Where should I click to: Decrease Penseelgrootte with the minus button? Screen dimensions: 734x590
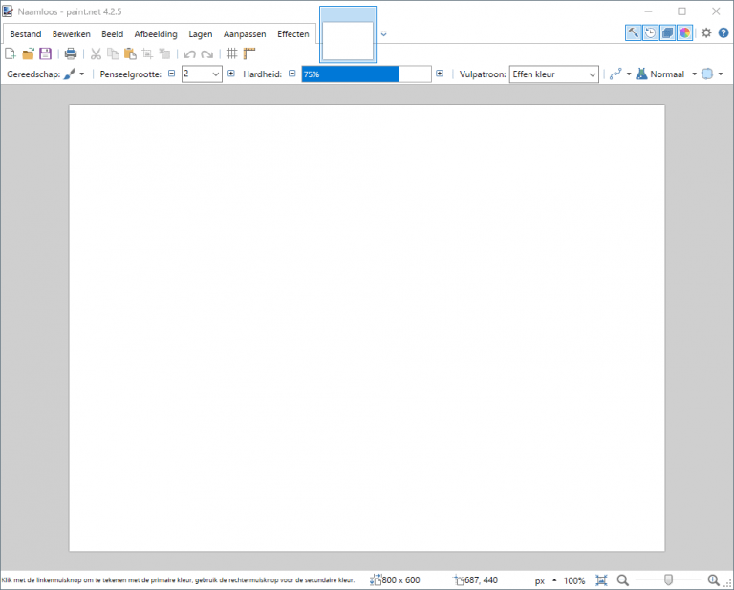pos(171,74)
